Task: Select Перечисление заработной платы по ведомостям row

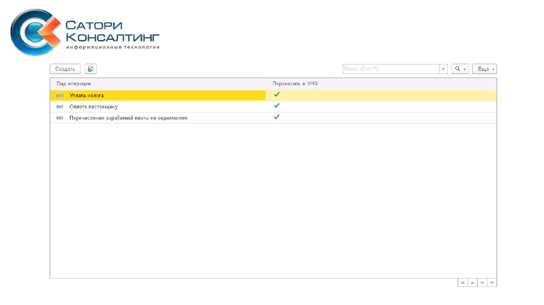Action: (x=128, y=118)
